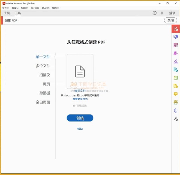Screen dimensions: 180x175
Task: Select the 剪贴板 option
Action: [x=45, y=93]
